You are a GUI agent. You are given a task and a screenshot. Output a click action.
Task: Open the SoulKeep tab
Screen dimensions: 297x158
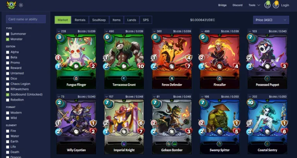click(x=99, y=20)
